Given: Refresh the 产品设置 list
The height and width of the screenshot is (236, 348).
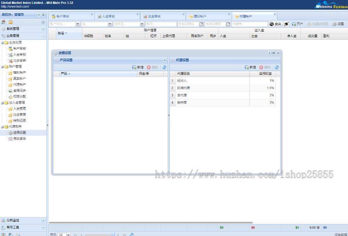Looking at the screenshot, I should [x=164, y=67].
